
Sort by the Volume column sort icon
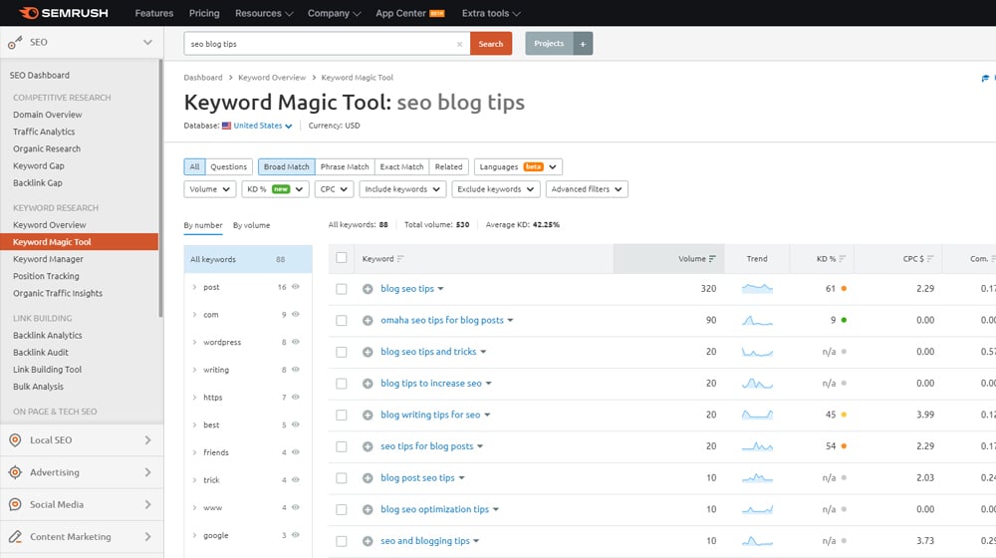[x=712, y=259]
